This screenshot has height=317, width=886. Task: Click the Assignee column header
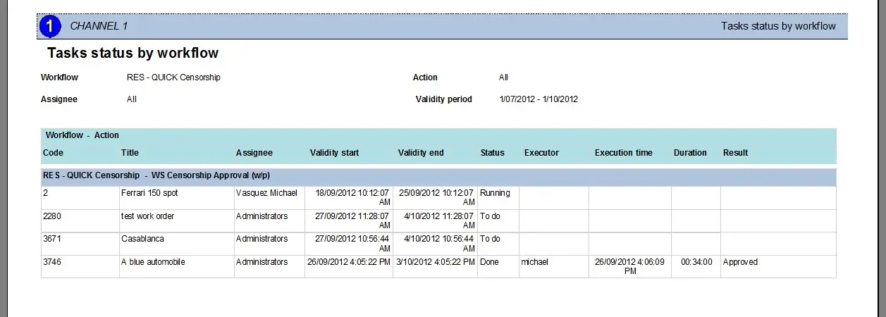(254, 152)
